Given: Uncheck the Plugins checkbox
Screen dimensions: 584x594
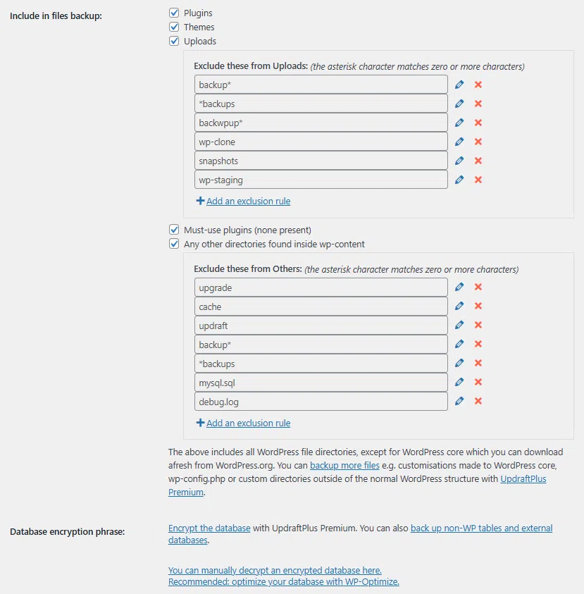Looking at the screenshot, I should click(174, 13).
